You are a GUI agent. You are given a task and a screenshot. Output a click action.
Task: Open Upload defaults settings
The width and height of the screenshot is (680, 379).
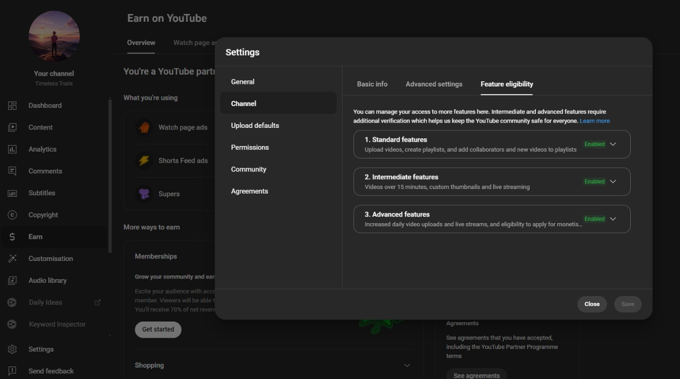(x=278, y=125)
